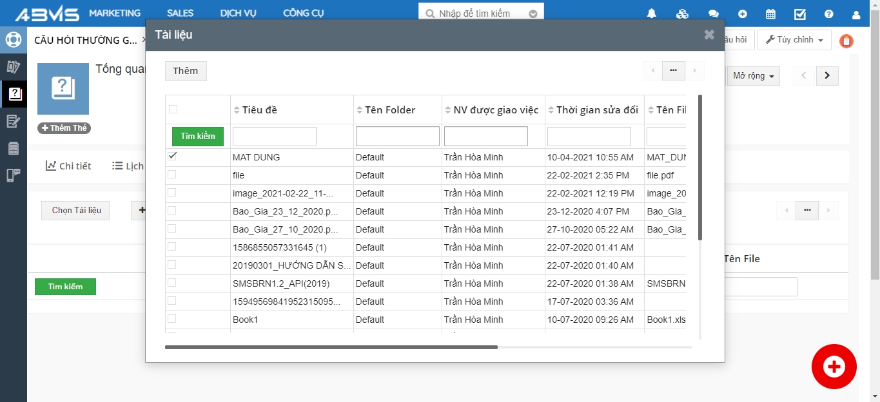Screen dimensions: 880x402
Task: Click the Tiêu đề filter input field
Action: [275, 137]
